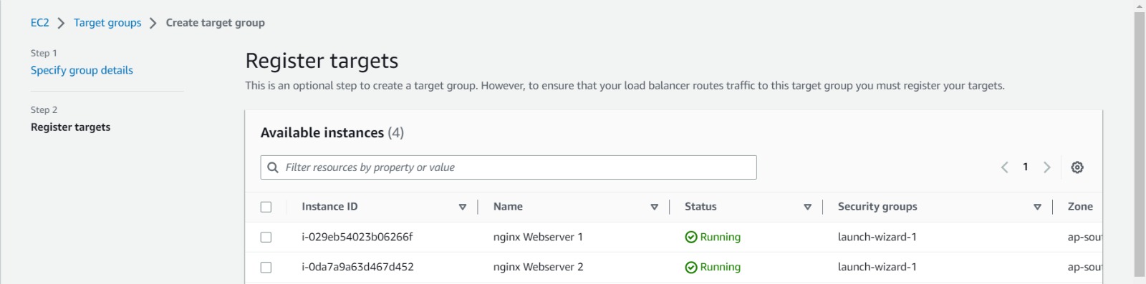Screen dimensions: 1146x284
Task: Go back to Specify group details step
Action: tap(82, 70)
